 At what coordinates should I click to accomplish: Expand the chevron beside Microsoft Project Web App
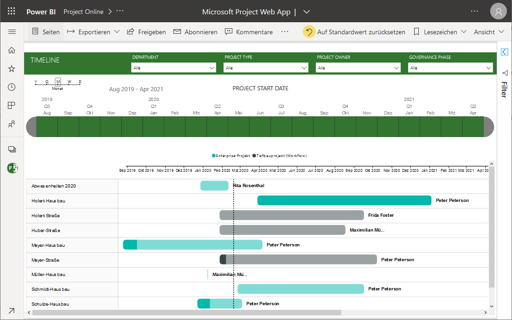[306, 12]
